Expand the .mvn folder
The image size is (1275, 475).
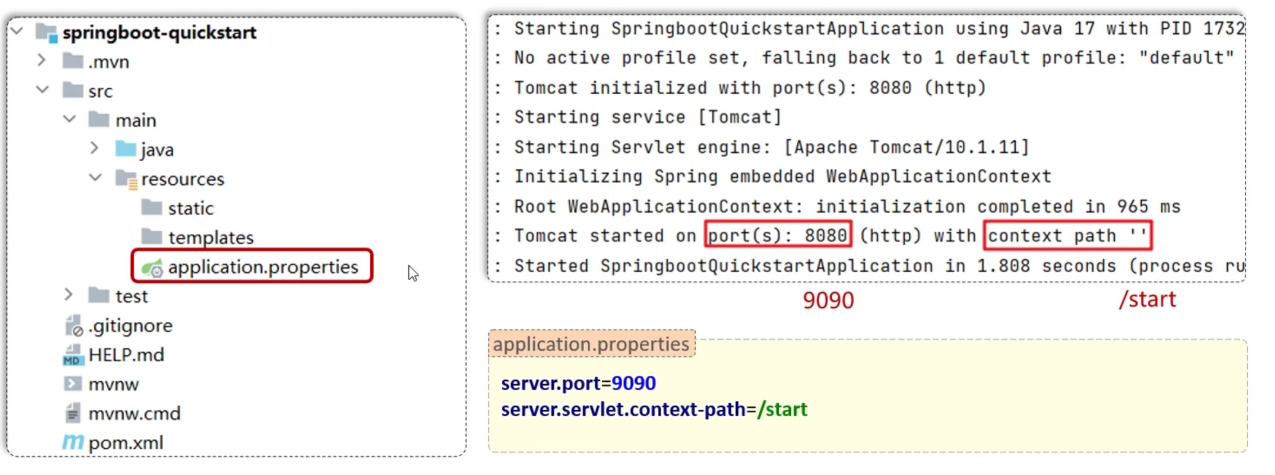click(x=42, y=59)
